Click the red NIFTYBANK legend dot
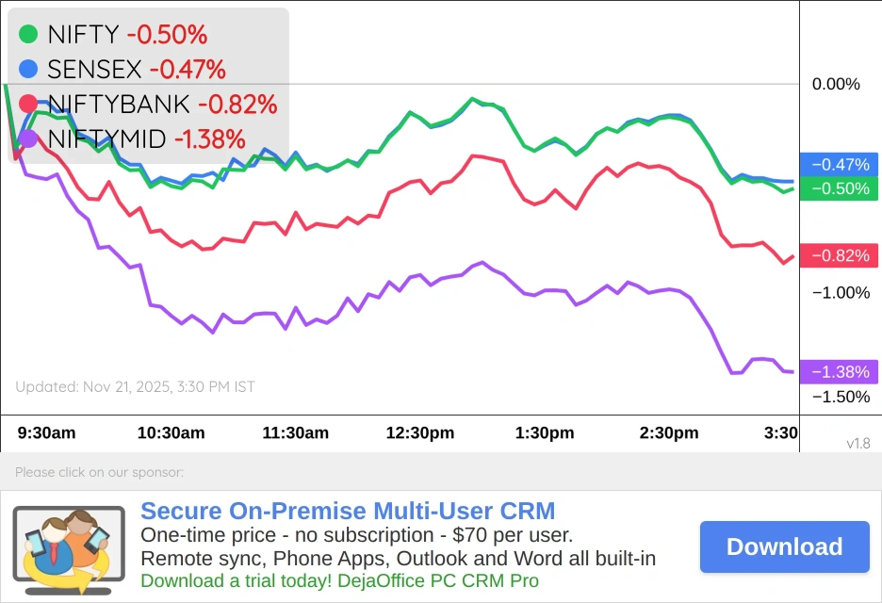The height and width of the screenshot is (603, 882). [28, 104]
